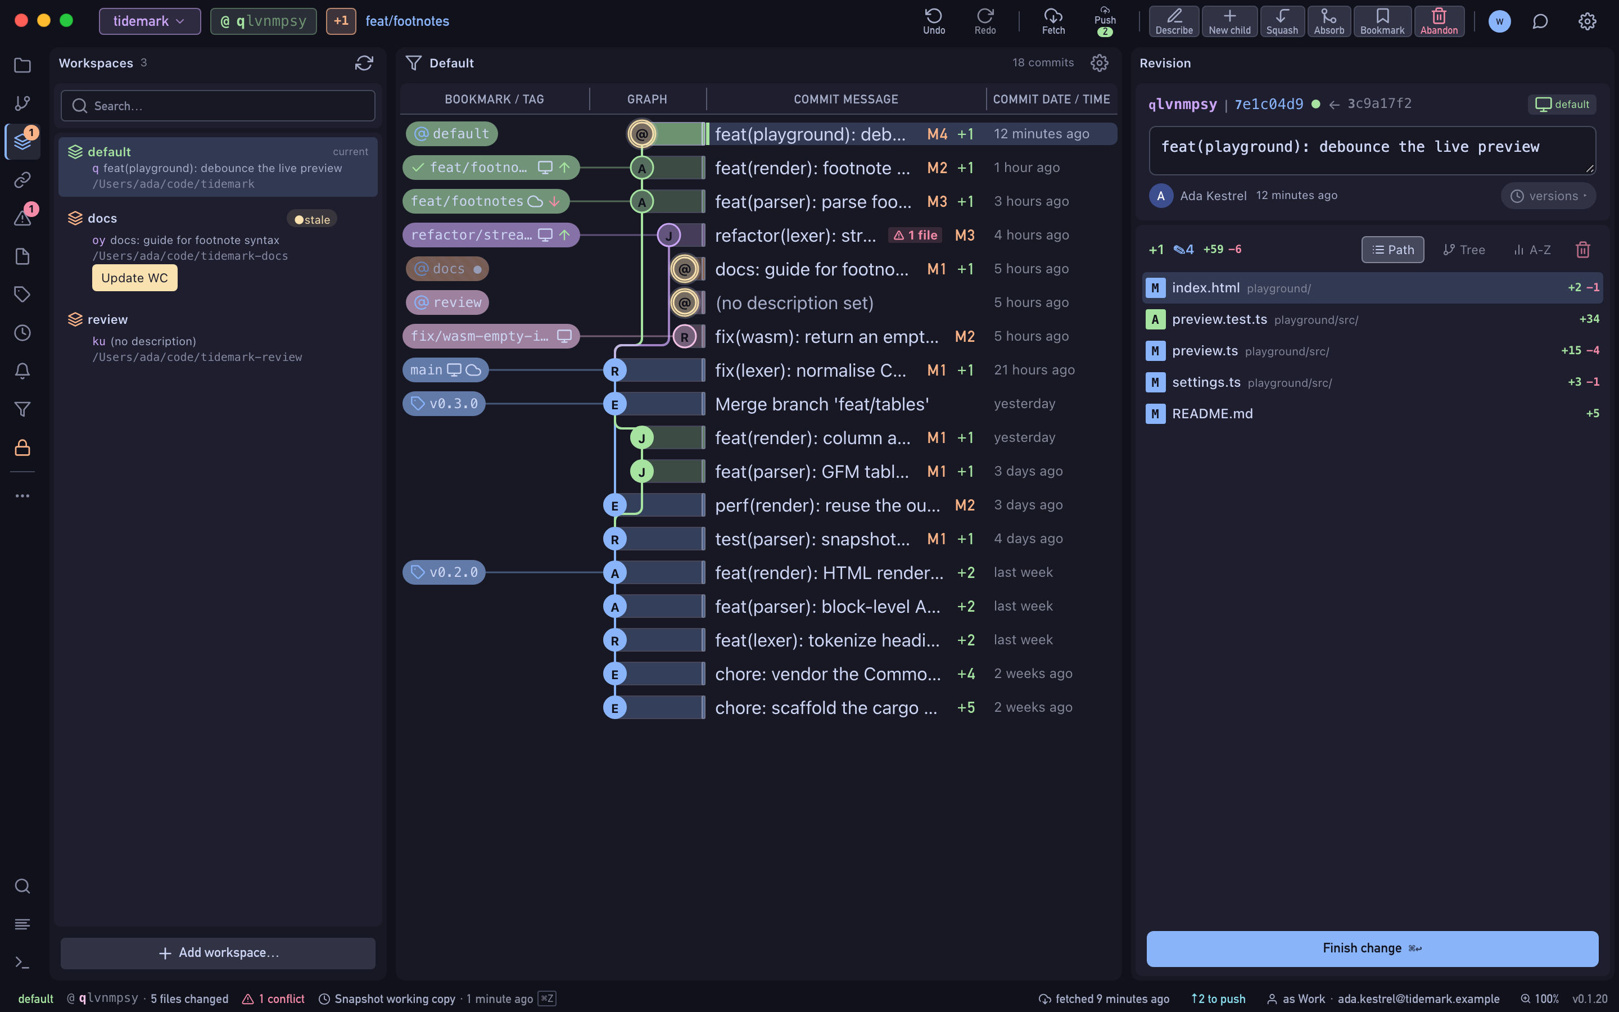The width and height of the screenshot is (1619, 1012).
Task: Select the main bookmark chip
Action: coord(446,370)
